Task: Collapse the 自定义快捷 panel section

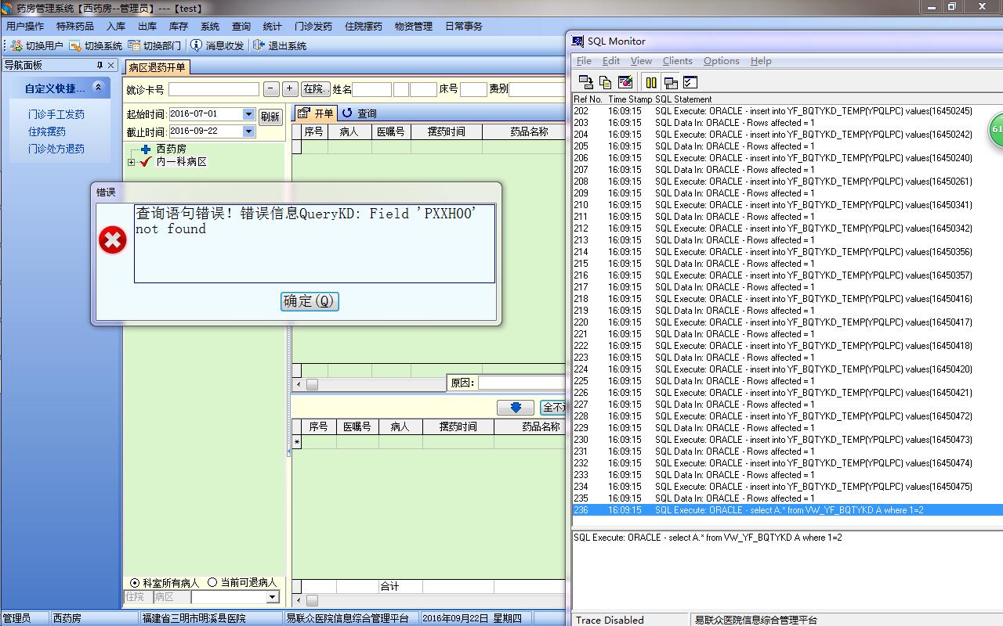Action: coord(98,88)
